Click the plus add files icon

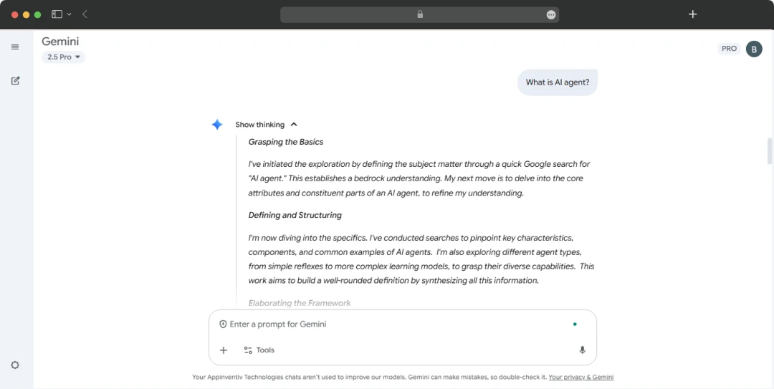[224, 350]
